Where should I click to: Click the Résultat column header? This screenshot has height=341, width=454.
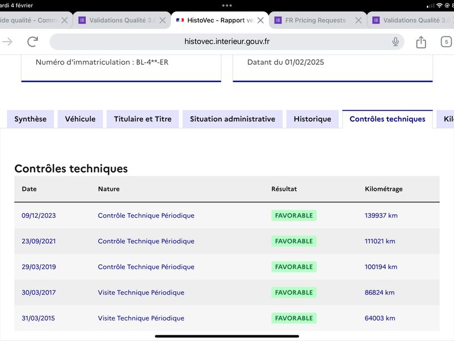pyautogui.click(x=284, y=189)
